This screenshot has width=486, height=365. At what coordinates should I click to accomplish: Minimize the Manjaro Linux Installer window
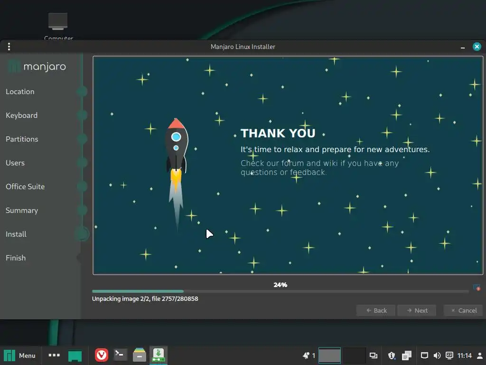point(463,47)
